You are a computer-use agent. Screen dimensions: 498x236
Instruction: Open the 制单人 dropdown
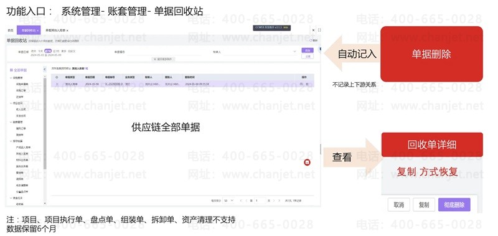click(260, 51)
